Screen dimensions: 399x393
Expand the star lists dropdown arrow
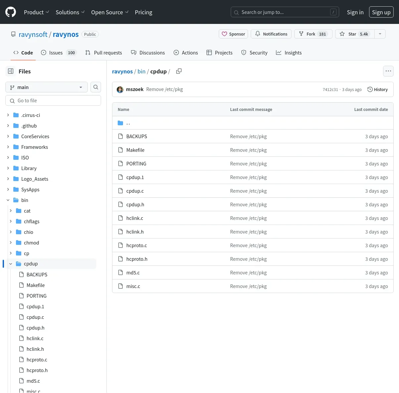click(380, 34)
